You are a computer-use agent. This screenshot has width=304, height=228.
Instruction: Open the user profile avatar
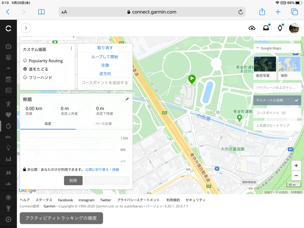click(294, 28)
